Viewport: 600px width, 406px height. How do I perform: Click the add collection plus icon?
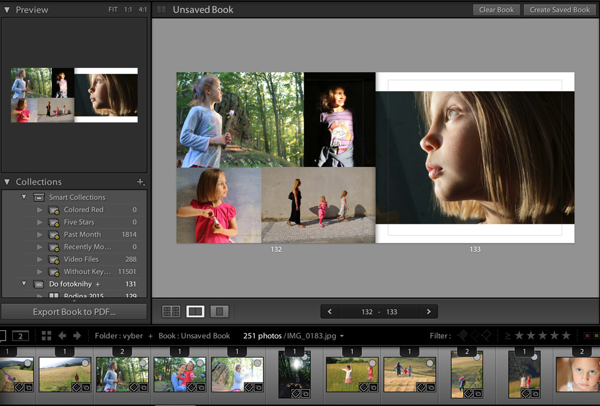click(x=140, y=182)
